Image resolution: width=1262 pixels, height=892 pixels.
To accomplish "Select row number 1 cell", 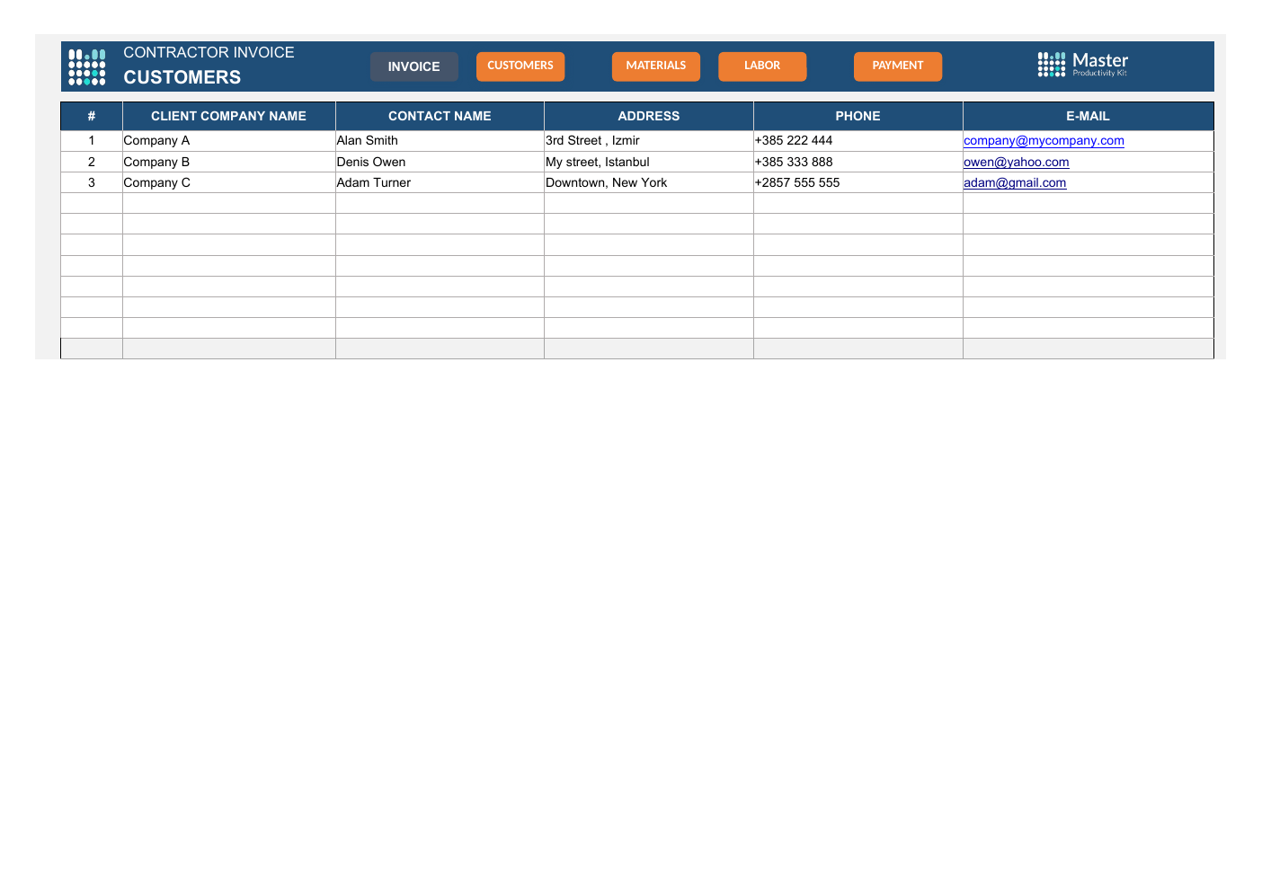I will tap(92, 140).
